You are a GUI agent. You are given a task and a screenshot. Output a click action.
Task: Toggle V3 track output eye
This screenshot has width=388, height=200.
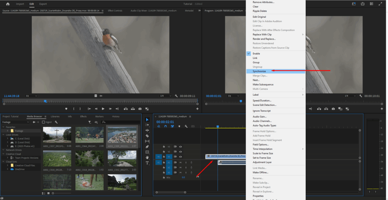click(180, 147)
